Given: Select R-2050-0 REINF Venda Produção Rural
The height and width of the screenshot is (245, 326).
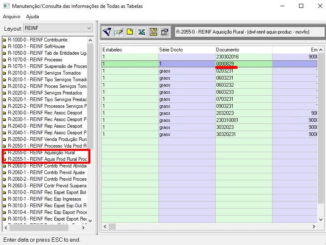Looking at the screenshot, I should [x=47, y=139].
